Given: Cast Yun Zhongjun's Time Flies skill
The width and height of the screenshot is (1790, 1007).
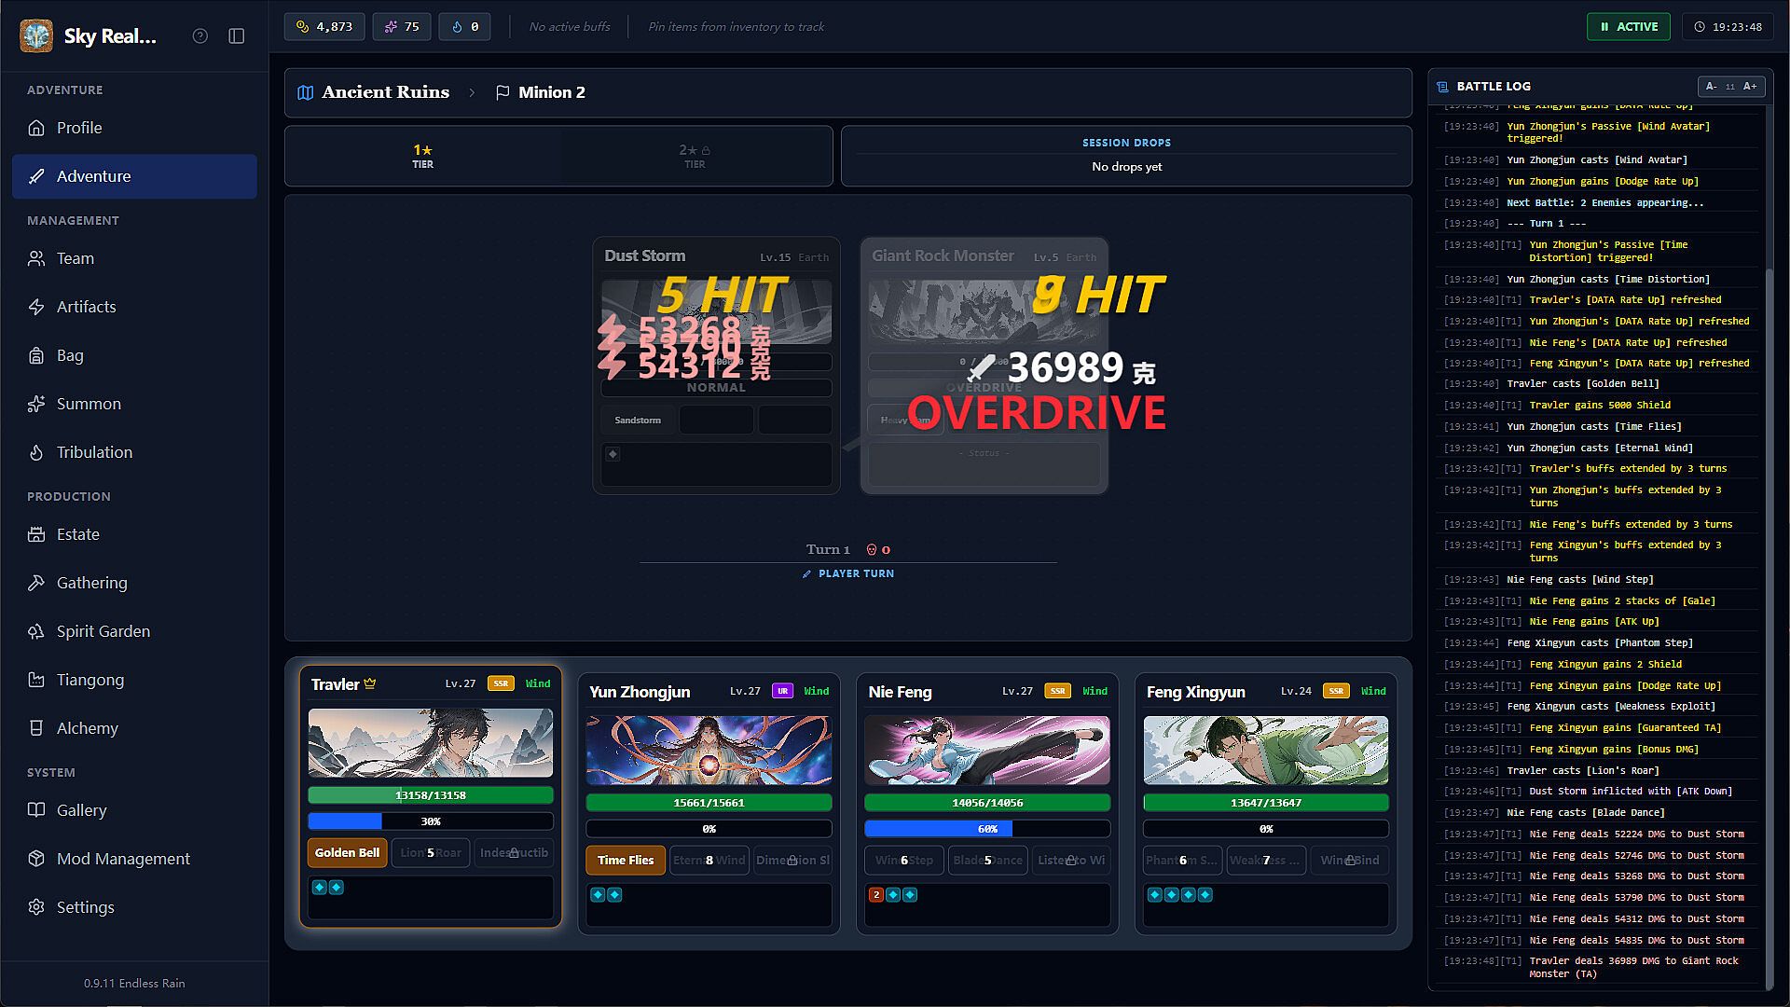Looking at the screenshot, I should (626, 860).
